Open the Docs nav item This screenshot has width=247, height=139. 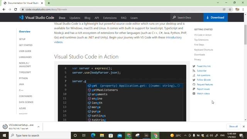pos(62,18)
